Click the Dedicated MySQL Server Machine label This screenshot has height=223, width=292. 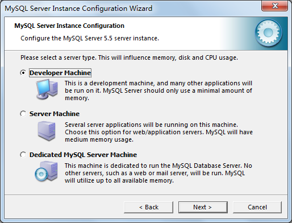click(x=83, y=155)
